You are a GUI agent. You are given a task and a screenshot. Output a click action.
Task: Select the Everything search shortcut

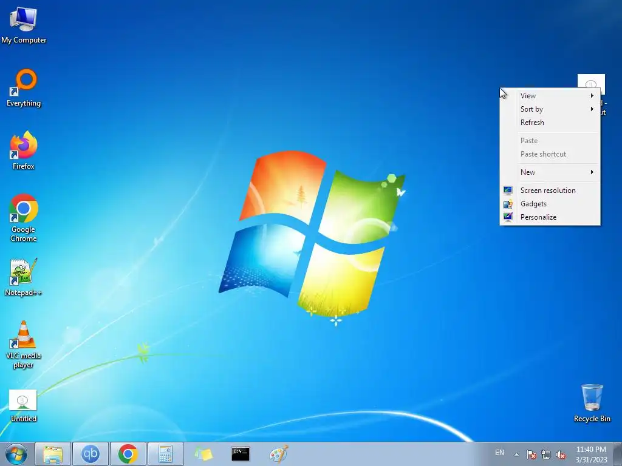click(x=24, y=88)
